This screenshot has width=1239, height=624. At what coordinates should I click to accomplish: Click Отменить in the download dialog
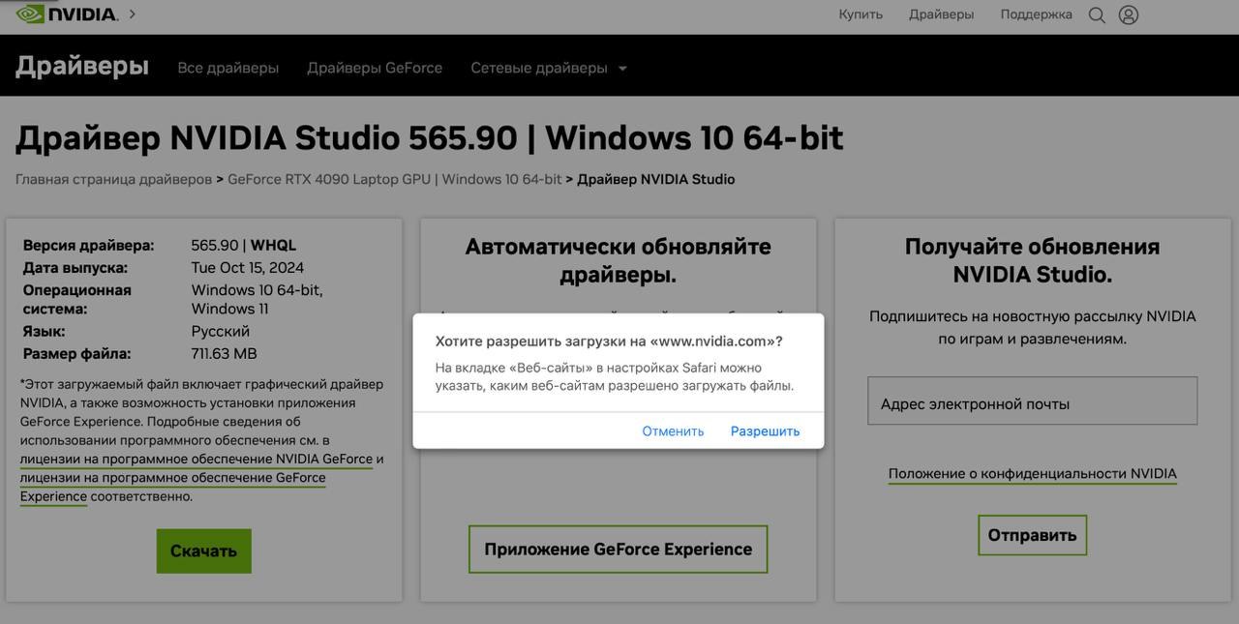pyautogui.click(x=673, y=431)
